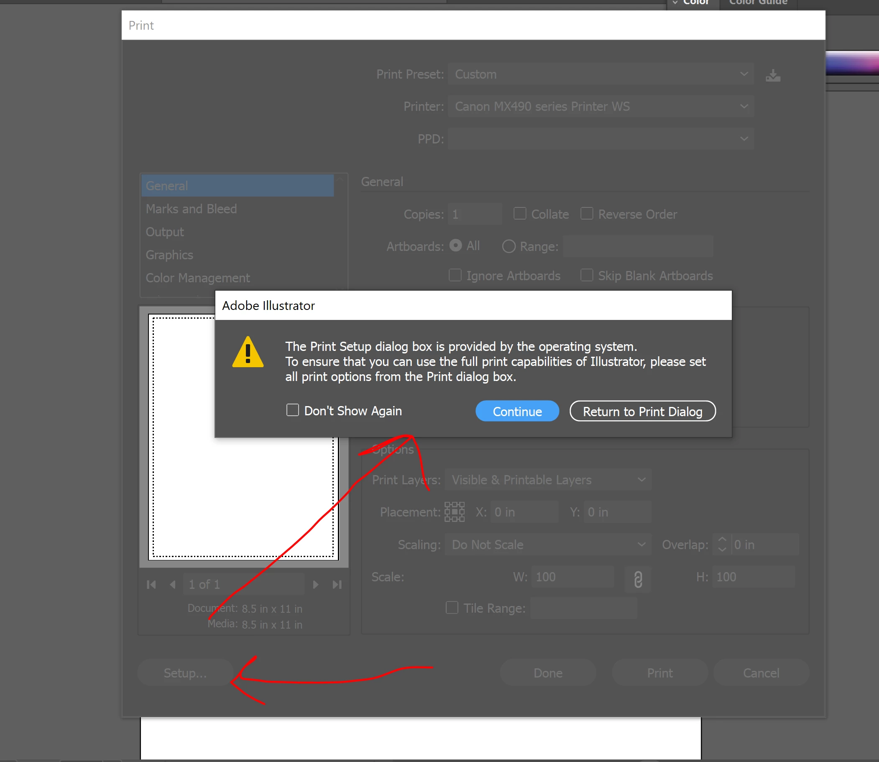Select Marks and Bleed in list
Image resolution: width=879 pixels, height=762 pixels.
click(x=192, y=209)
